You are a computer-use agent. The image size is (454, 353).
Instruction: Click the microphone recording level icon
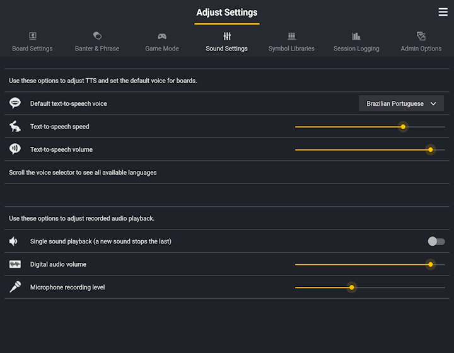click(x=15, y=287)
